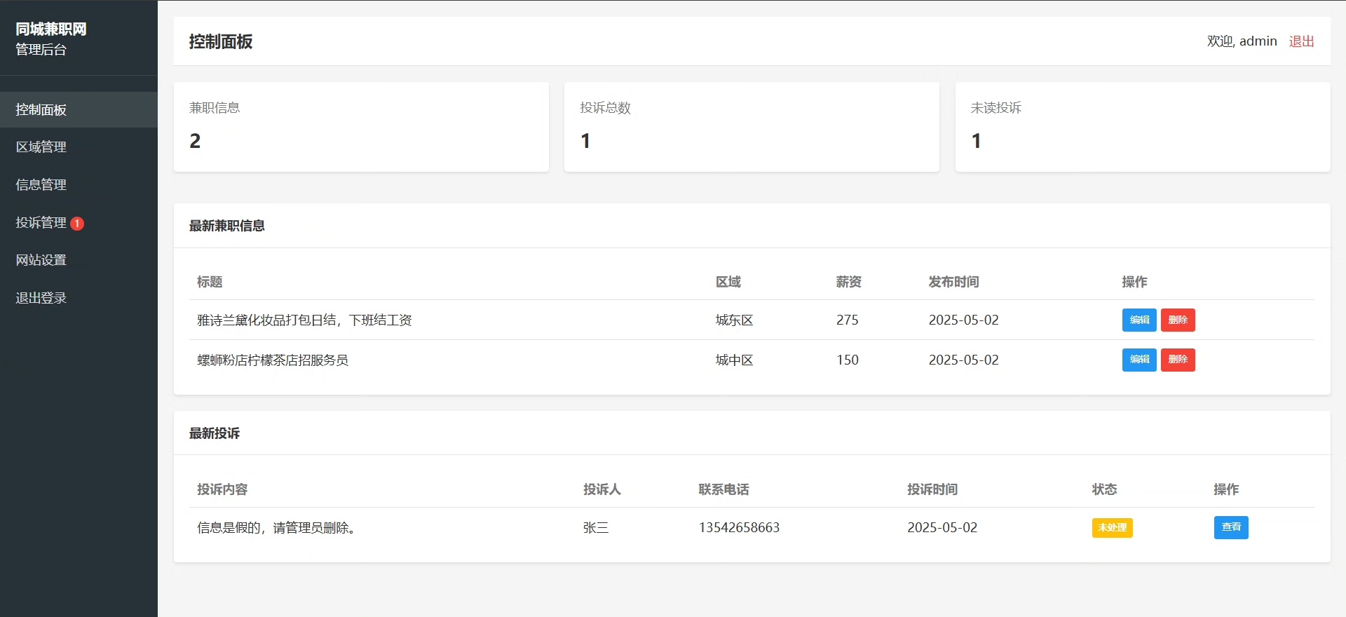
Task: Delete the 螺蛳粉店柠檬茶店 job listing
Action: (x=1178, y=360)
